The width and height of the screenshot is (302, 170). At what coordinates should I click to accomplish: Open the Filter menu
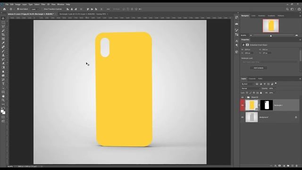click(x=43, y=4)
